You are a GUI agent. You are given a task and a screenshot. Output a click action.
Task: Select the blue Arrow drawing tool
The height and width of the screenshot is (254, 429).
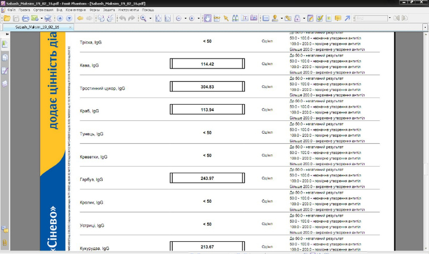[x=347, y=18]
